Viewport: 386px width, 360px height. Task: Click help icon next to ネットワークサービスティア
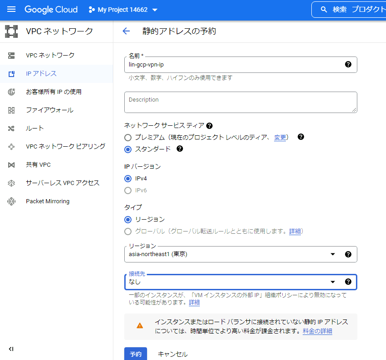coord(209,126)
